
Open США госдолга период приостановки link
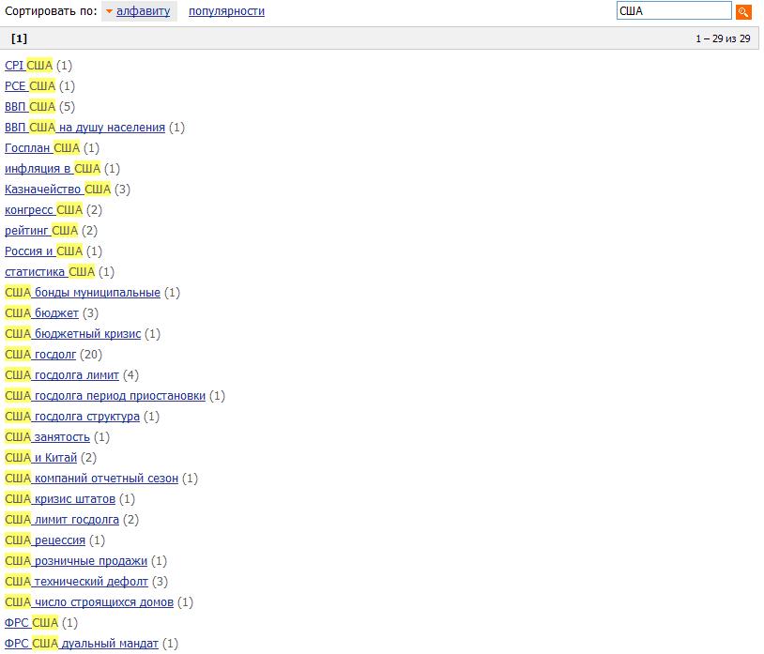point(105,396)
